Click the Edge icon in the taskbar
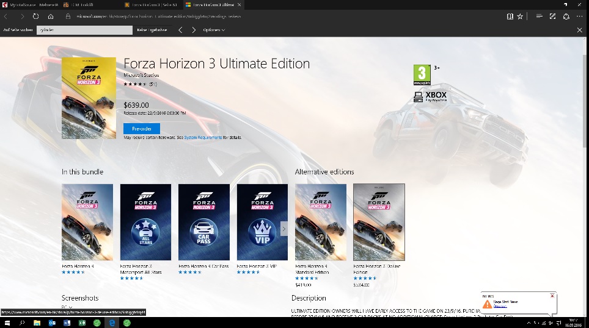Viewport: 589px width, 328px height. tap(112, 323)
